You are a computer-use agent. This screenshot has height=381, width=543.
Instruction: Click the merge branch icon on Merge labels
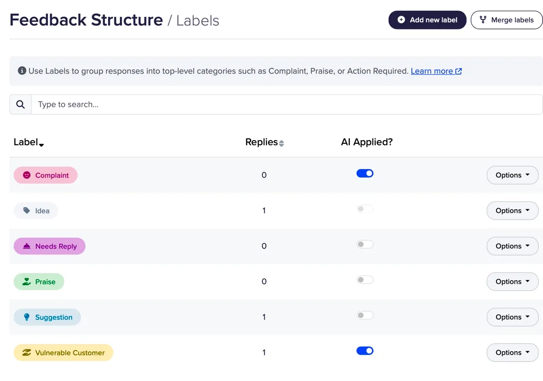click(x=483, y=20)
